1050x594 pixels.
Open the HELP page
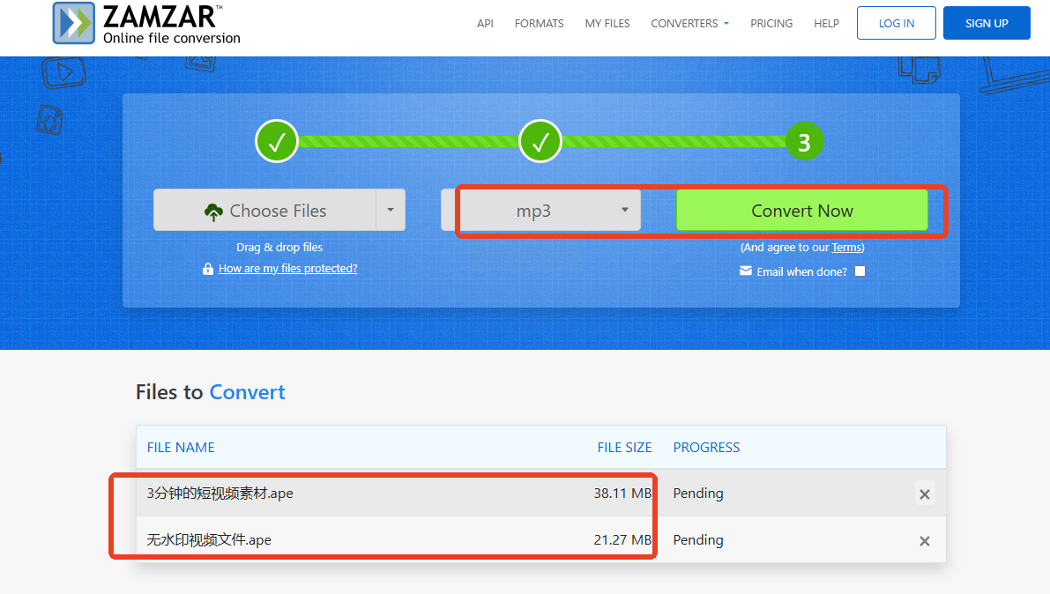point(826,24)
